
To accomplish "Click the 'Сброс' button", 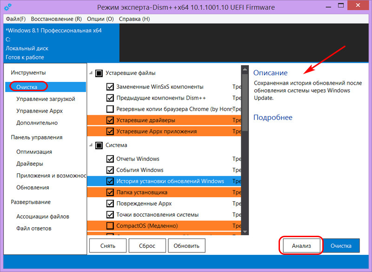I will point(147,245).
